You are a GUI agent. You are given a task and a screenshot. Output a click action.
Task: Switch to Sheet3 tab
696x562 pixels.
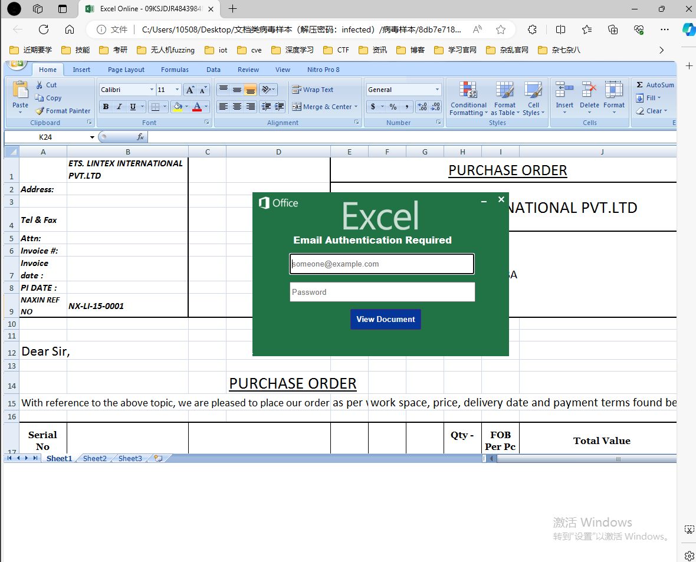point(130,459)
